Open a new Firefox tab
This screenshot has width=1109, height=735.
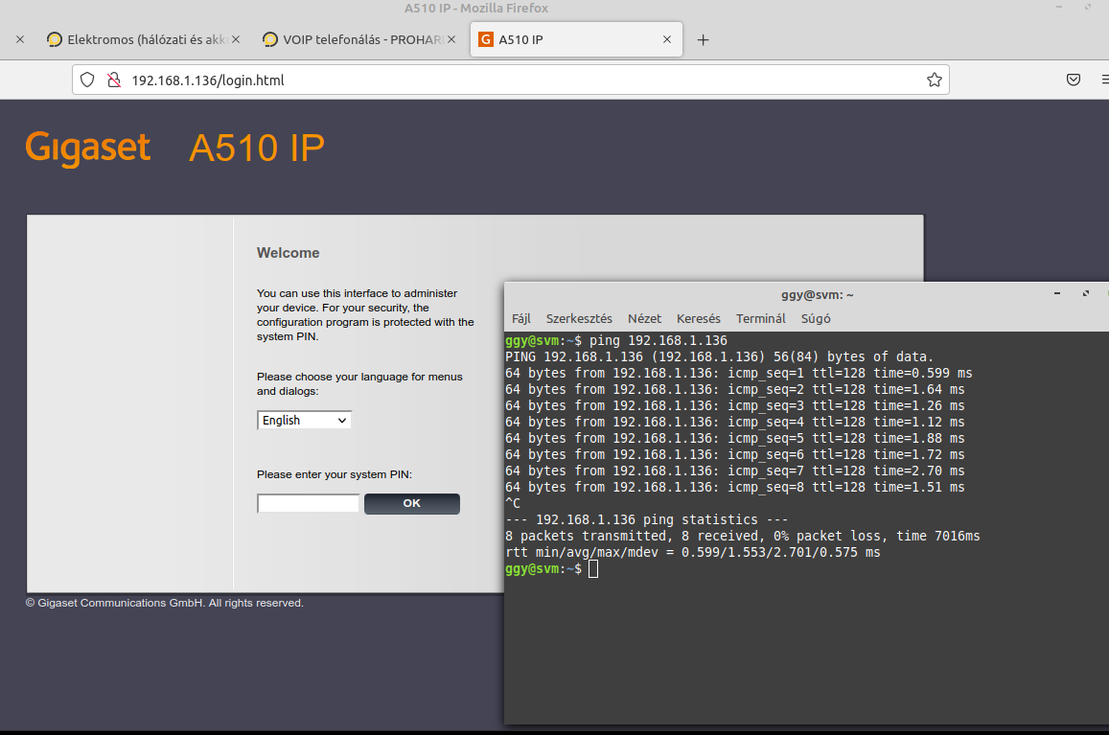coord(703,39)
